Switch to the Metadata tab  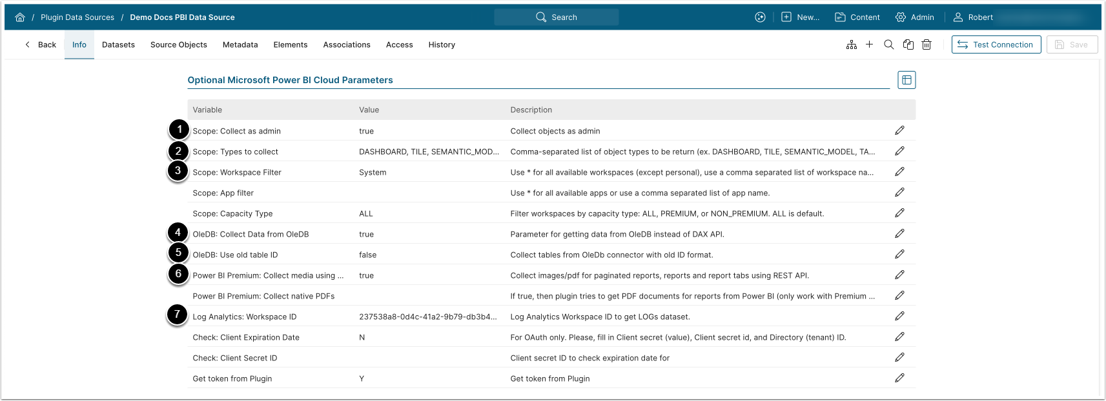click(240, 44)
